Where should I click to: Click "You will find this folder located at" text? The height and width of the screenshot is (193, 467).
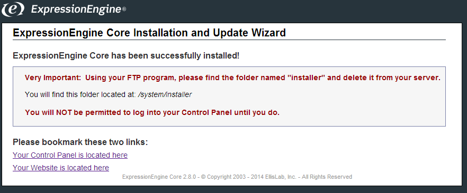80,94
